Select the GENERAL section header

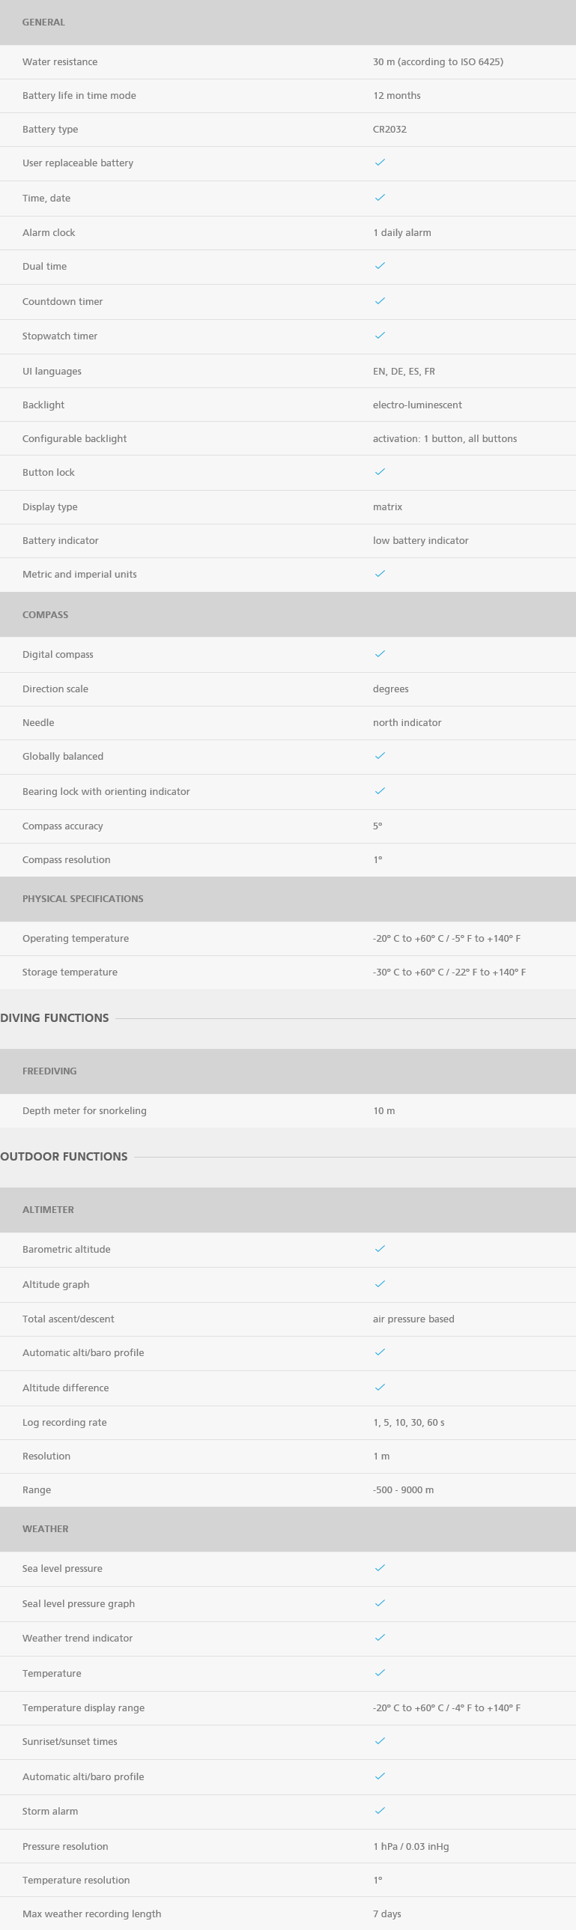[x=288, y=22]
